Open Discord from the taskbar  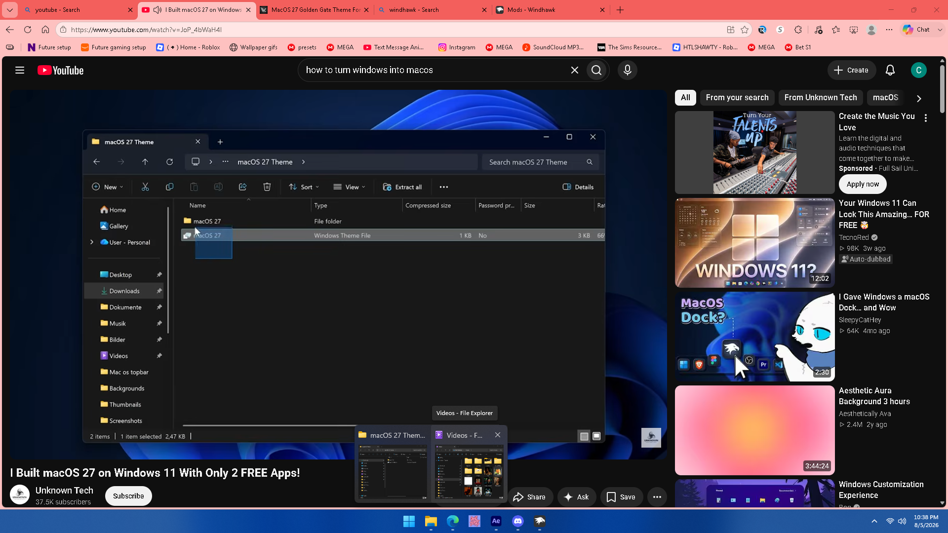518,521
